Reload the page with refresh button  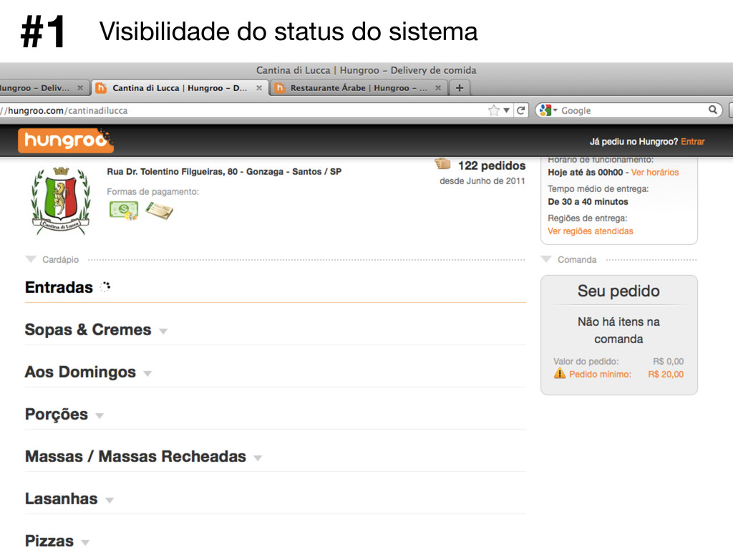521,110
